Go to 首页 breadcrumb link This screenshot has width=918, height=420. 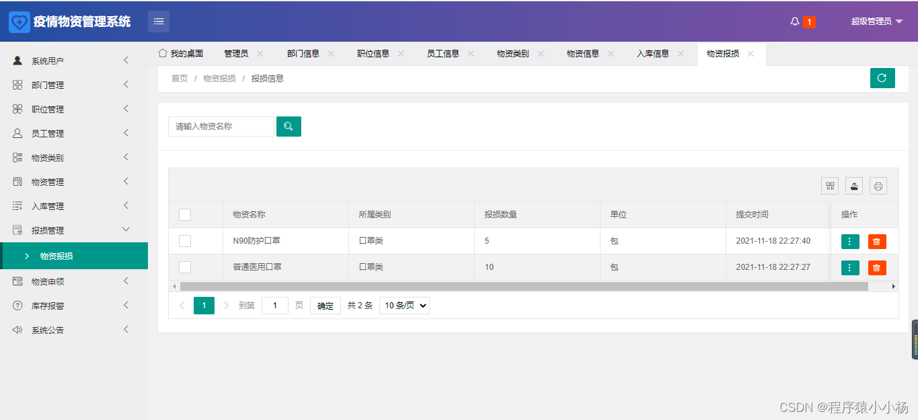180,79
